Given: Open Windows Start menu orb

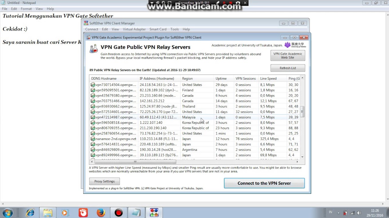Looking at the screenshot, I should tap(7, 213).
